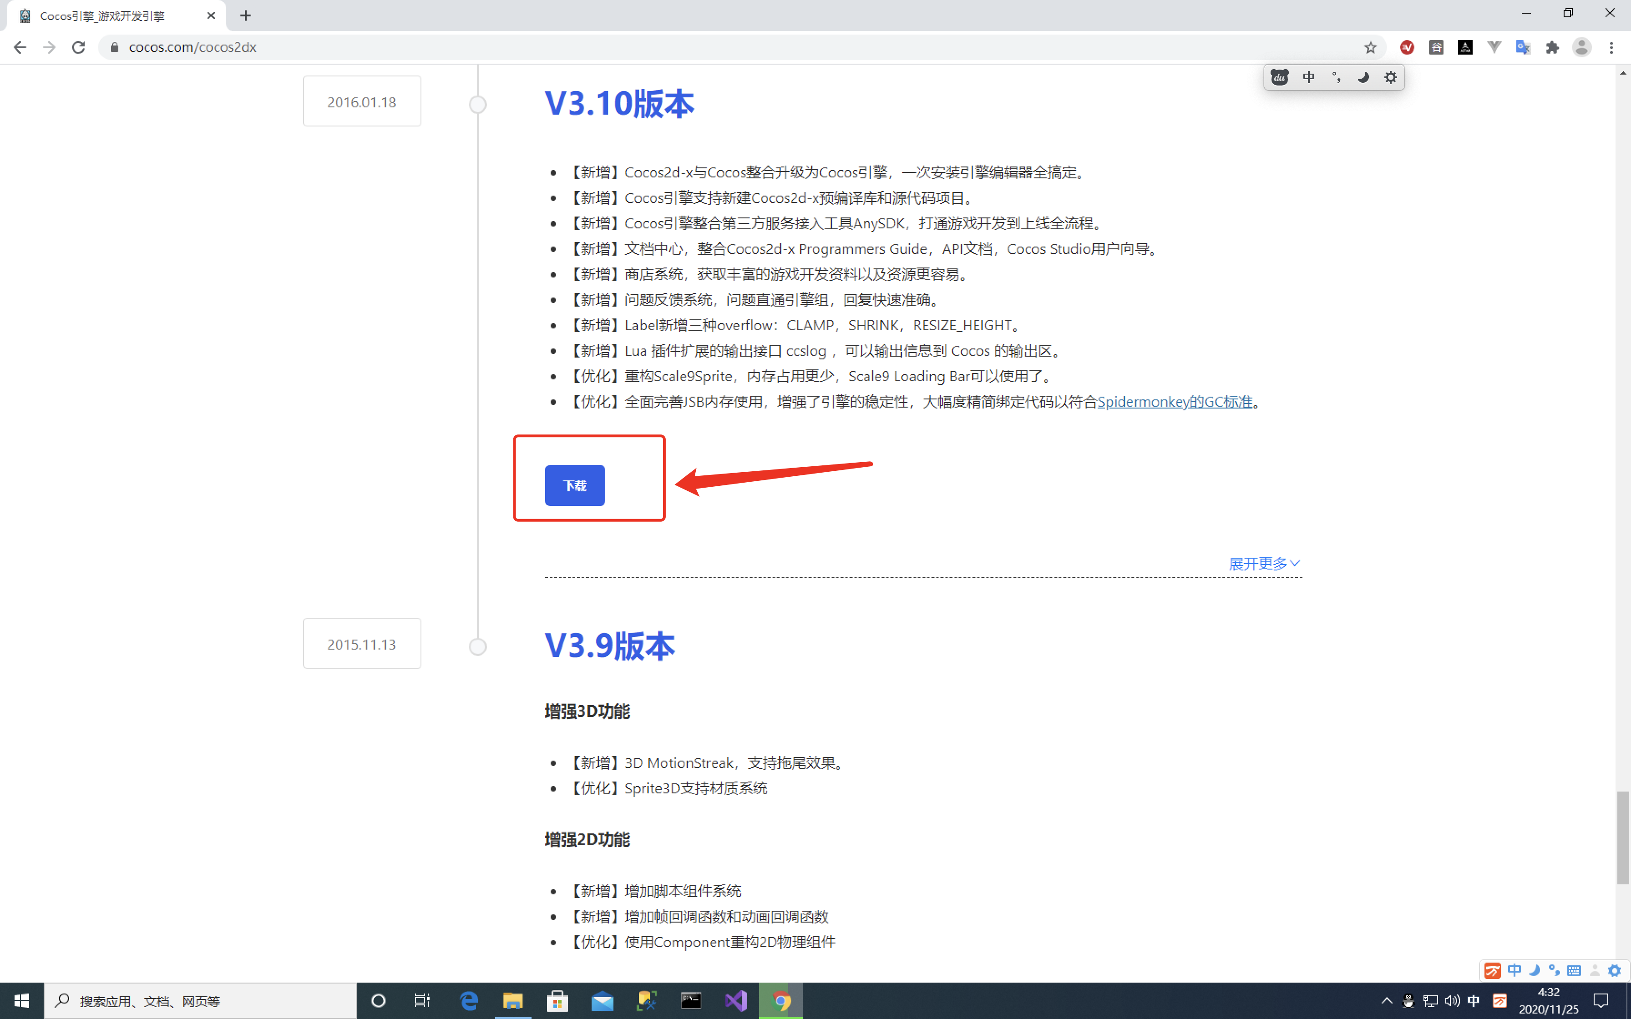Screen dimensions: 1631x1019
Task: Open a new browser tab
Action: pos(245,15)
